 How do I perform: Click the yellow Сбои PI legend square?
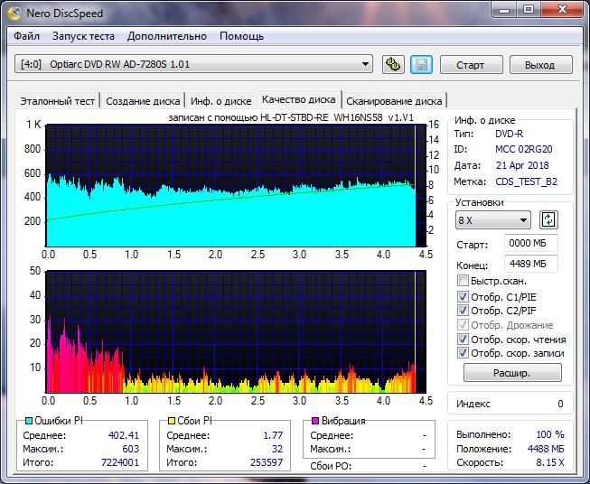(x=172, y=422)
